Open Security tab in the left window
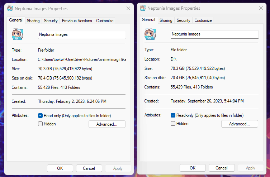This screenshot has height=177, width=270. point(51,21)
